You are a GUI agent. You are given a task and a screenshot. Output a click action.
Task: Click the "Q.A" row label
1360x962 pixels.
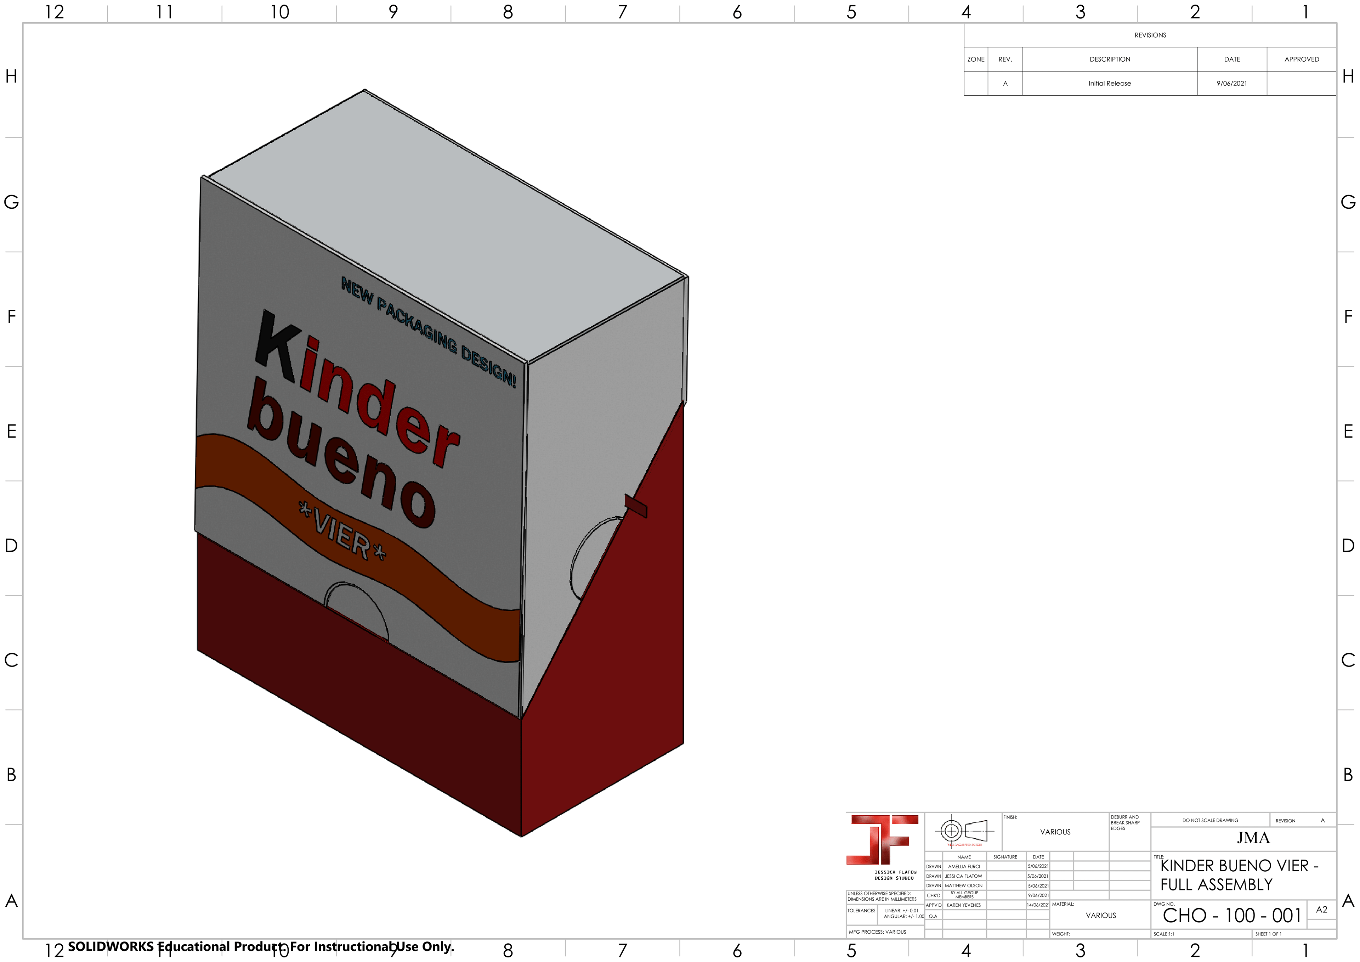click(x=933, y=916)
